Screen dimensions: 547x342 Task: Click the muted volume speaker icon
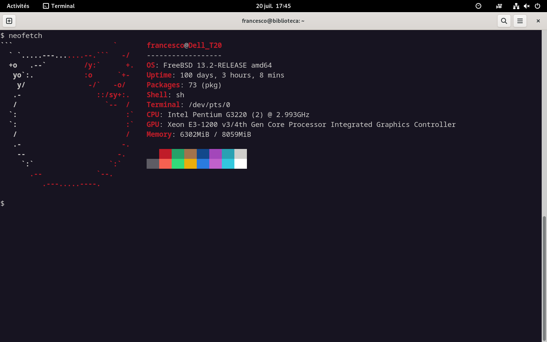click(x=526, y=6)
